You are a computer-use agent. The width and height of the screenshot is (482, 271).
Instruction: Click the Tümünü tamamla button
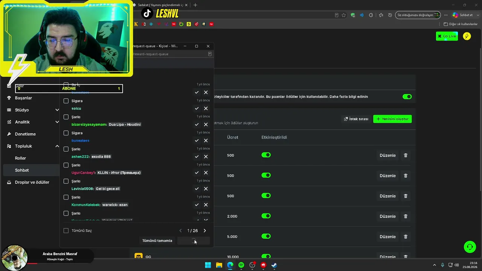(x=157, y=241)
